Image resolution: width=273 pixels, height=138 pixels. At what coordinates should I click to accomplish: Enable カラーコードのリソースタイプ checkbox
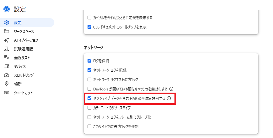[x=89, y=108]
